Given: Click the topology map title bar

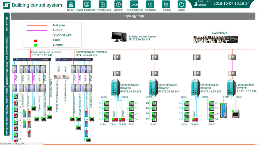Looking at the screenshot, I should pyautogui.click(x=134, y=16).
